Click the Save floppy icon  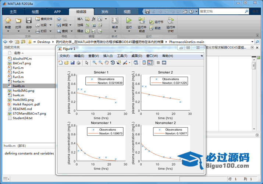[x=29, y=20]
